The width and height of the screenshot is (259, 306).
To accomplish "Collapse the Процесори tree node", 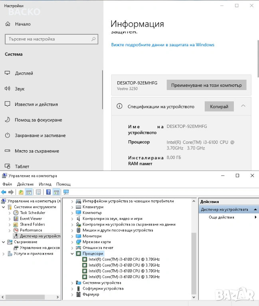I will [72, 253].
